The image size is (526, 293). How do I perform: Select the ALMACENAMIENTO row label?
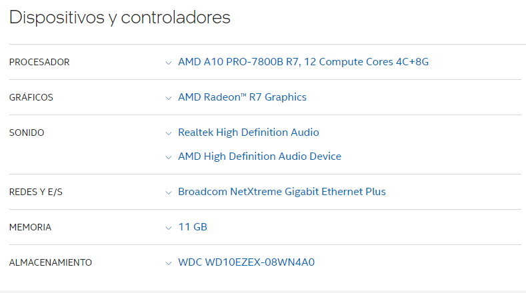click(x=50, y=262)
